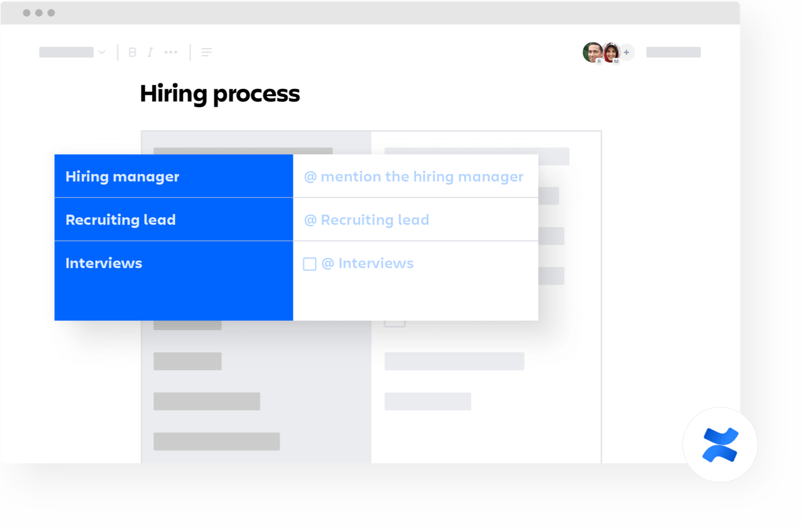The height and width of the screenshot is (526, 803).
Task: Apply italic formatting
Action: tap(150, 52)
